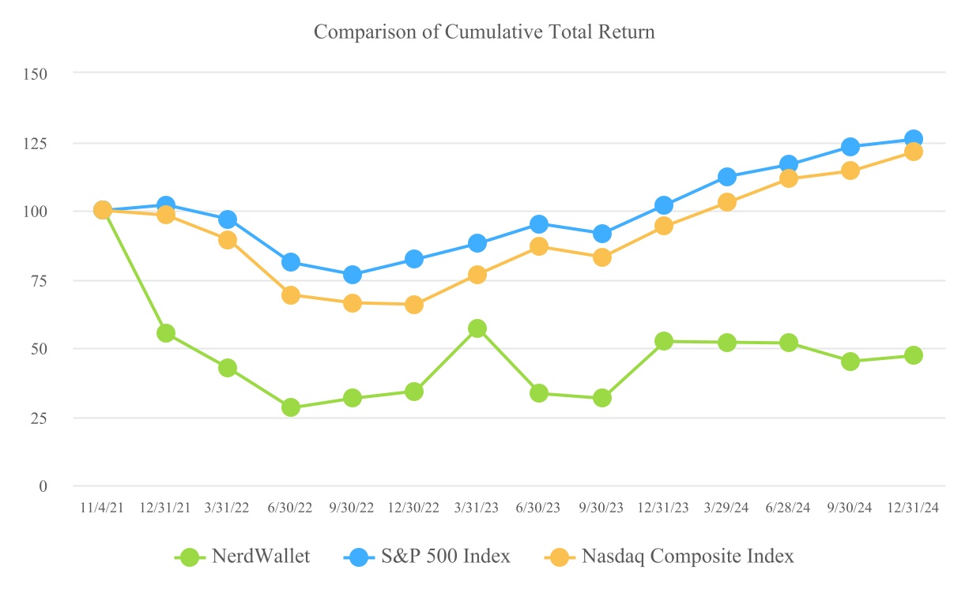This screenshot has height=600, width=969.
Task: Click NerdWallet data point at 3/31/23
Action: click(x=477, y=328)
